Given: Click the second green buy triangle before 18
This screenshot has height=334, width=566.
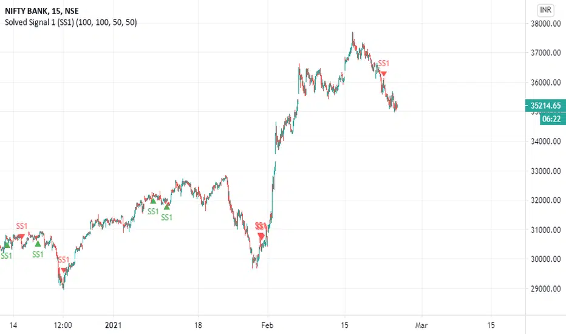Looking at the screenshot, I should point(167,206).
